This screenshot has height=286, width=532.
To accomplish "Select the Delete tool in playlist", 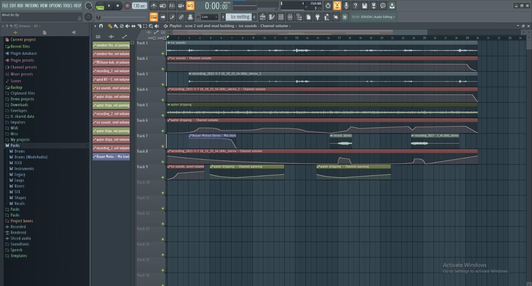I will tap(122, 26).
